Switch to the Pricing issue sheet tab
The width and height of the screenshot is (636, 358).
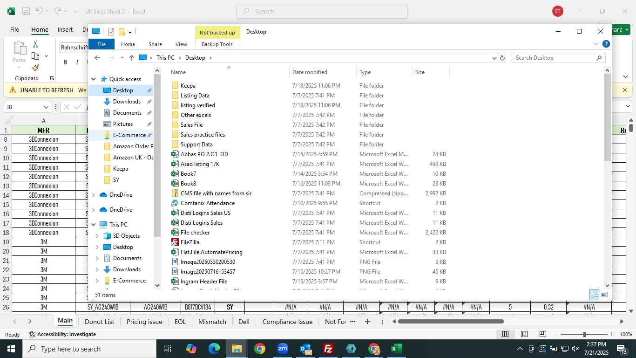144,322
